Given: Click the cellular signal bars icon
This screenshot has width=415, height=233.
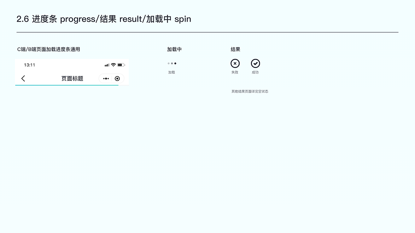Looking at the screenshot, I should point(106,65).
